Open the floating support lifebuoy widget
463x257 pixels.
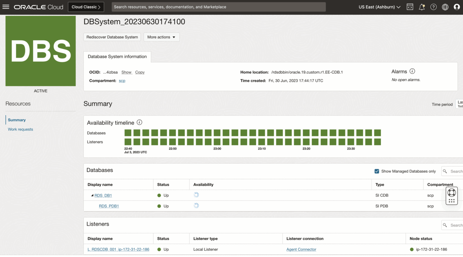click(451, 193)
